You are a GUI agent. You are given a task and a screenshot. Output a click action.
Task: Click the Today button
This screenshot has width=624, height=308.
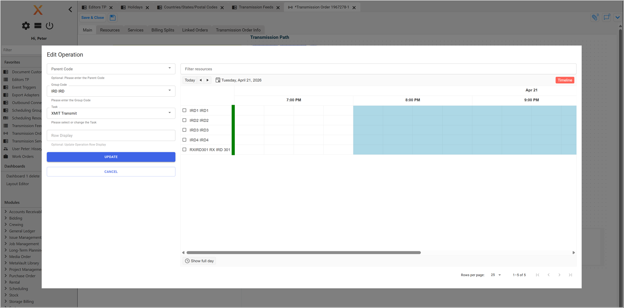[x=190, y=80]
